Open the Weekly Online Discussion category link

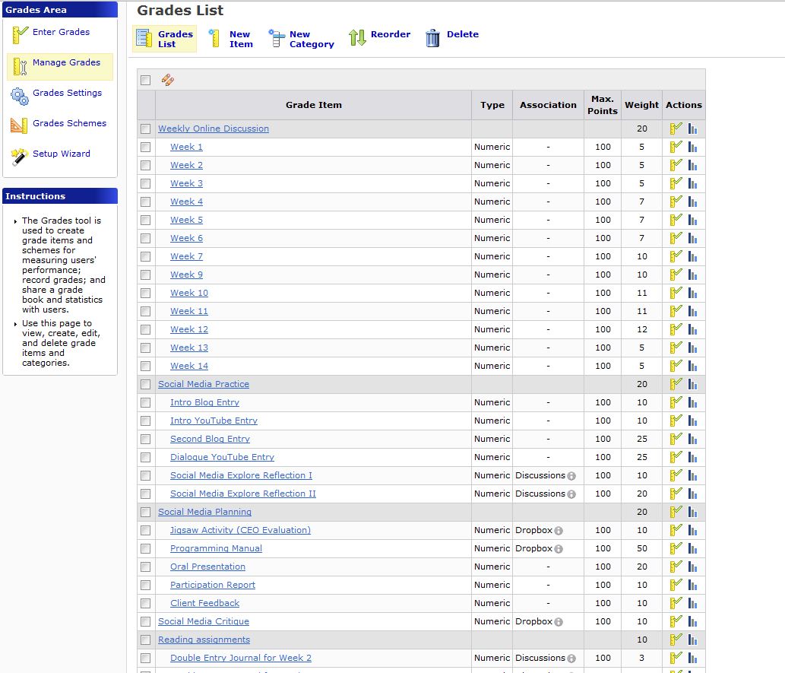[214, 129]
